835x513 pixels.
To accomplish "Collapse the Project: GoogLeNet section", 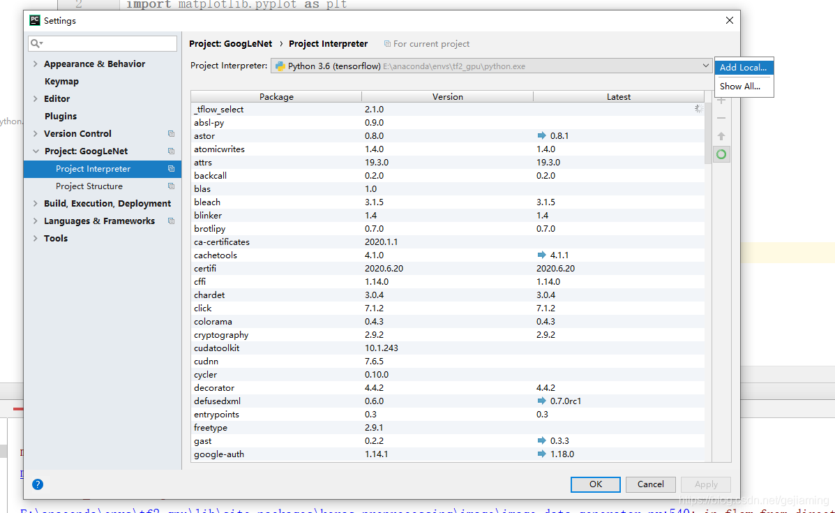I will tap(36, 151).
